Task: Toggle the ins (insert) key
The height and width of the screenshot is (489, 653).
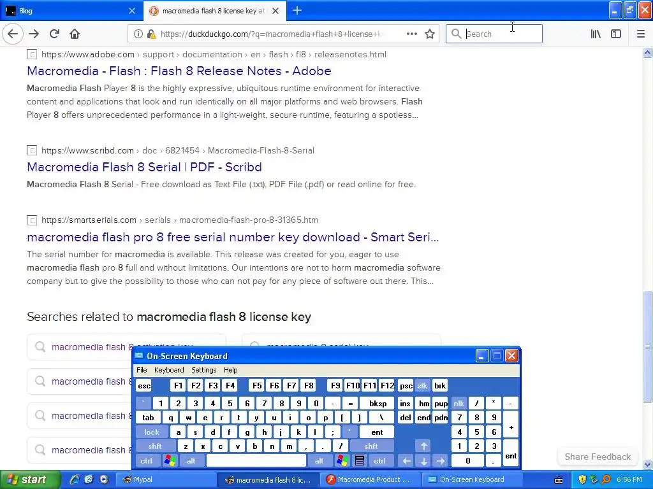Action: [x=405, y=403]
